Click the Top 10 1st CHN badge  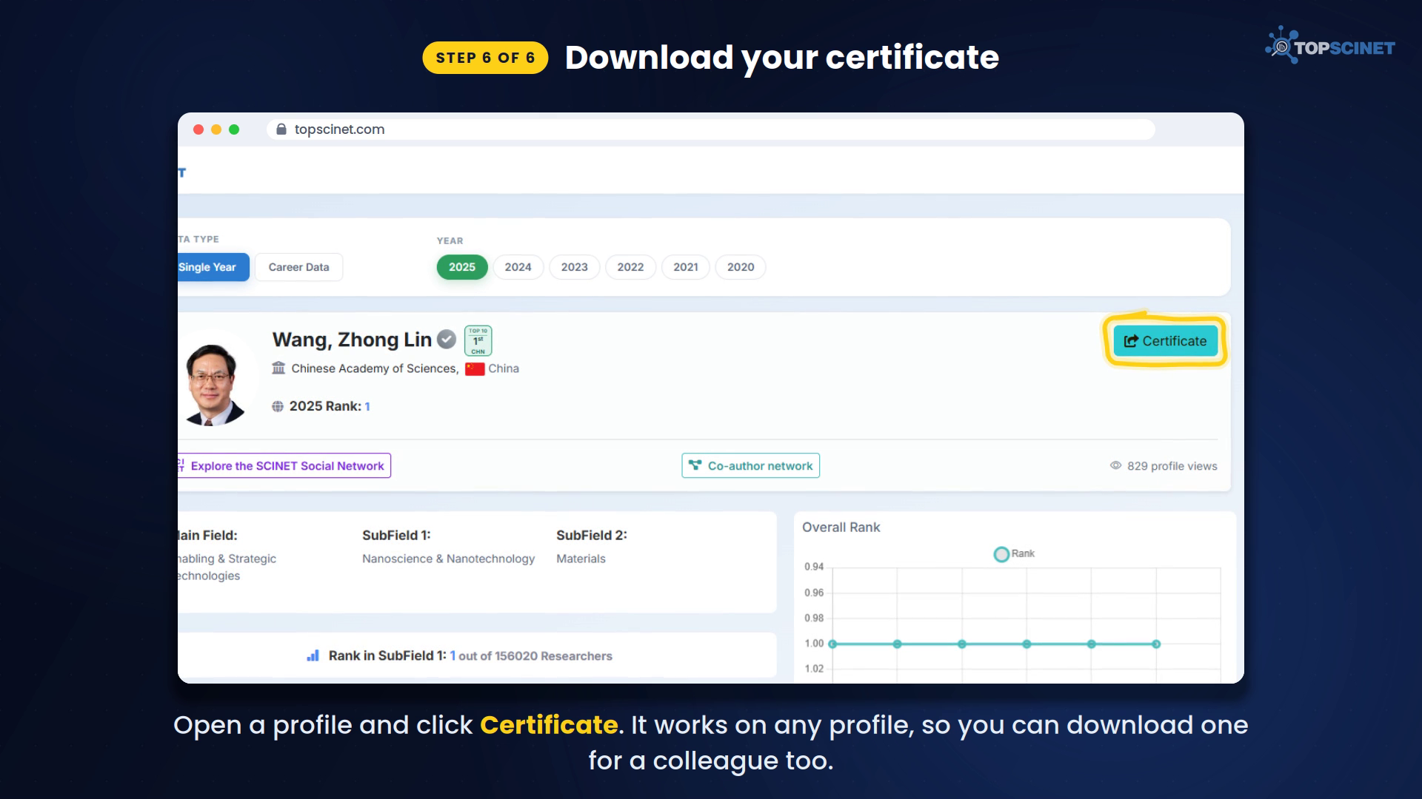pos(478,340)
